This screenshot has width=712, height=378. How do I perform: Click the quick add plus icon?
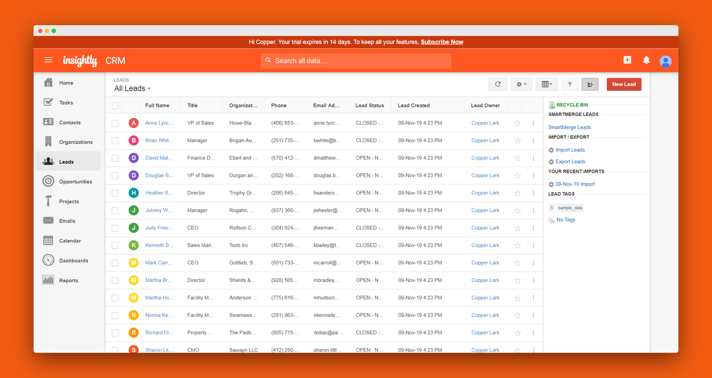click(x=627, y=60)
